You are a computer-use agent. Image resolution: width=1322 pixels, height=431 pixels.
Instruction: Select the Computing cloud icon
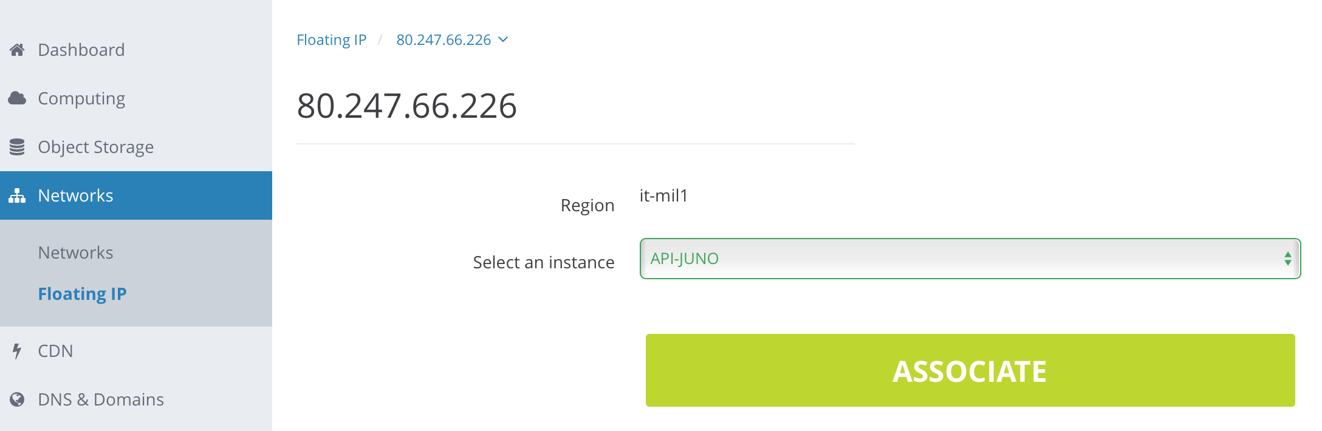pos(16,98)
